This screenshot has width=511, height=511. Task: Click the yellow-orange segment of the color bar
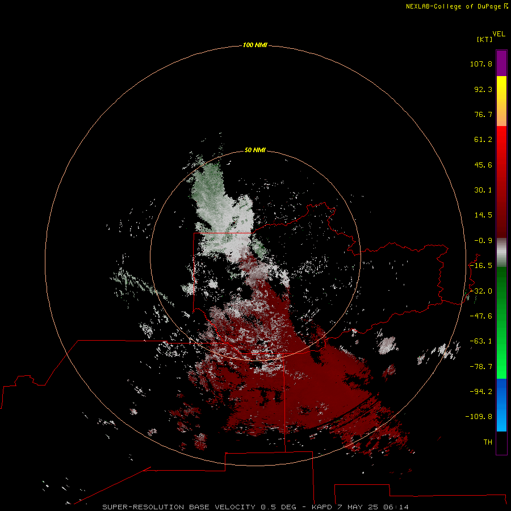[501, 101]
